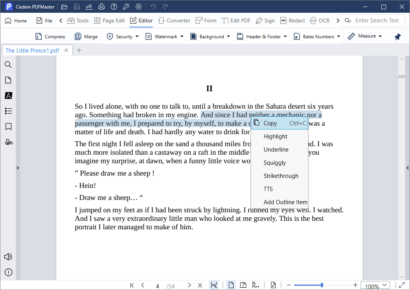
Task: Open the OCR tab
Action: tap(320, 21)
